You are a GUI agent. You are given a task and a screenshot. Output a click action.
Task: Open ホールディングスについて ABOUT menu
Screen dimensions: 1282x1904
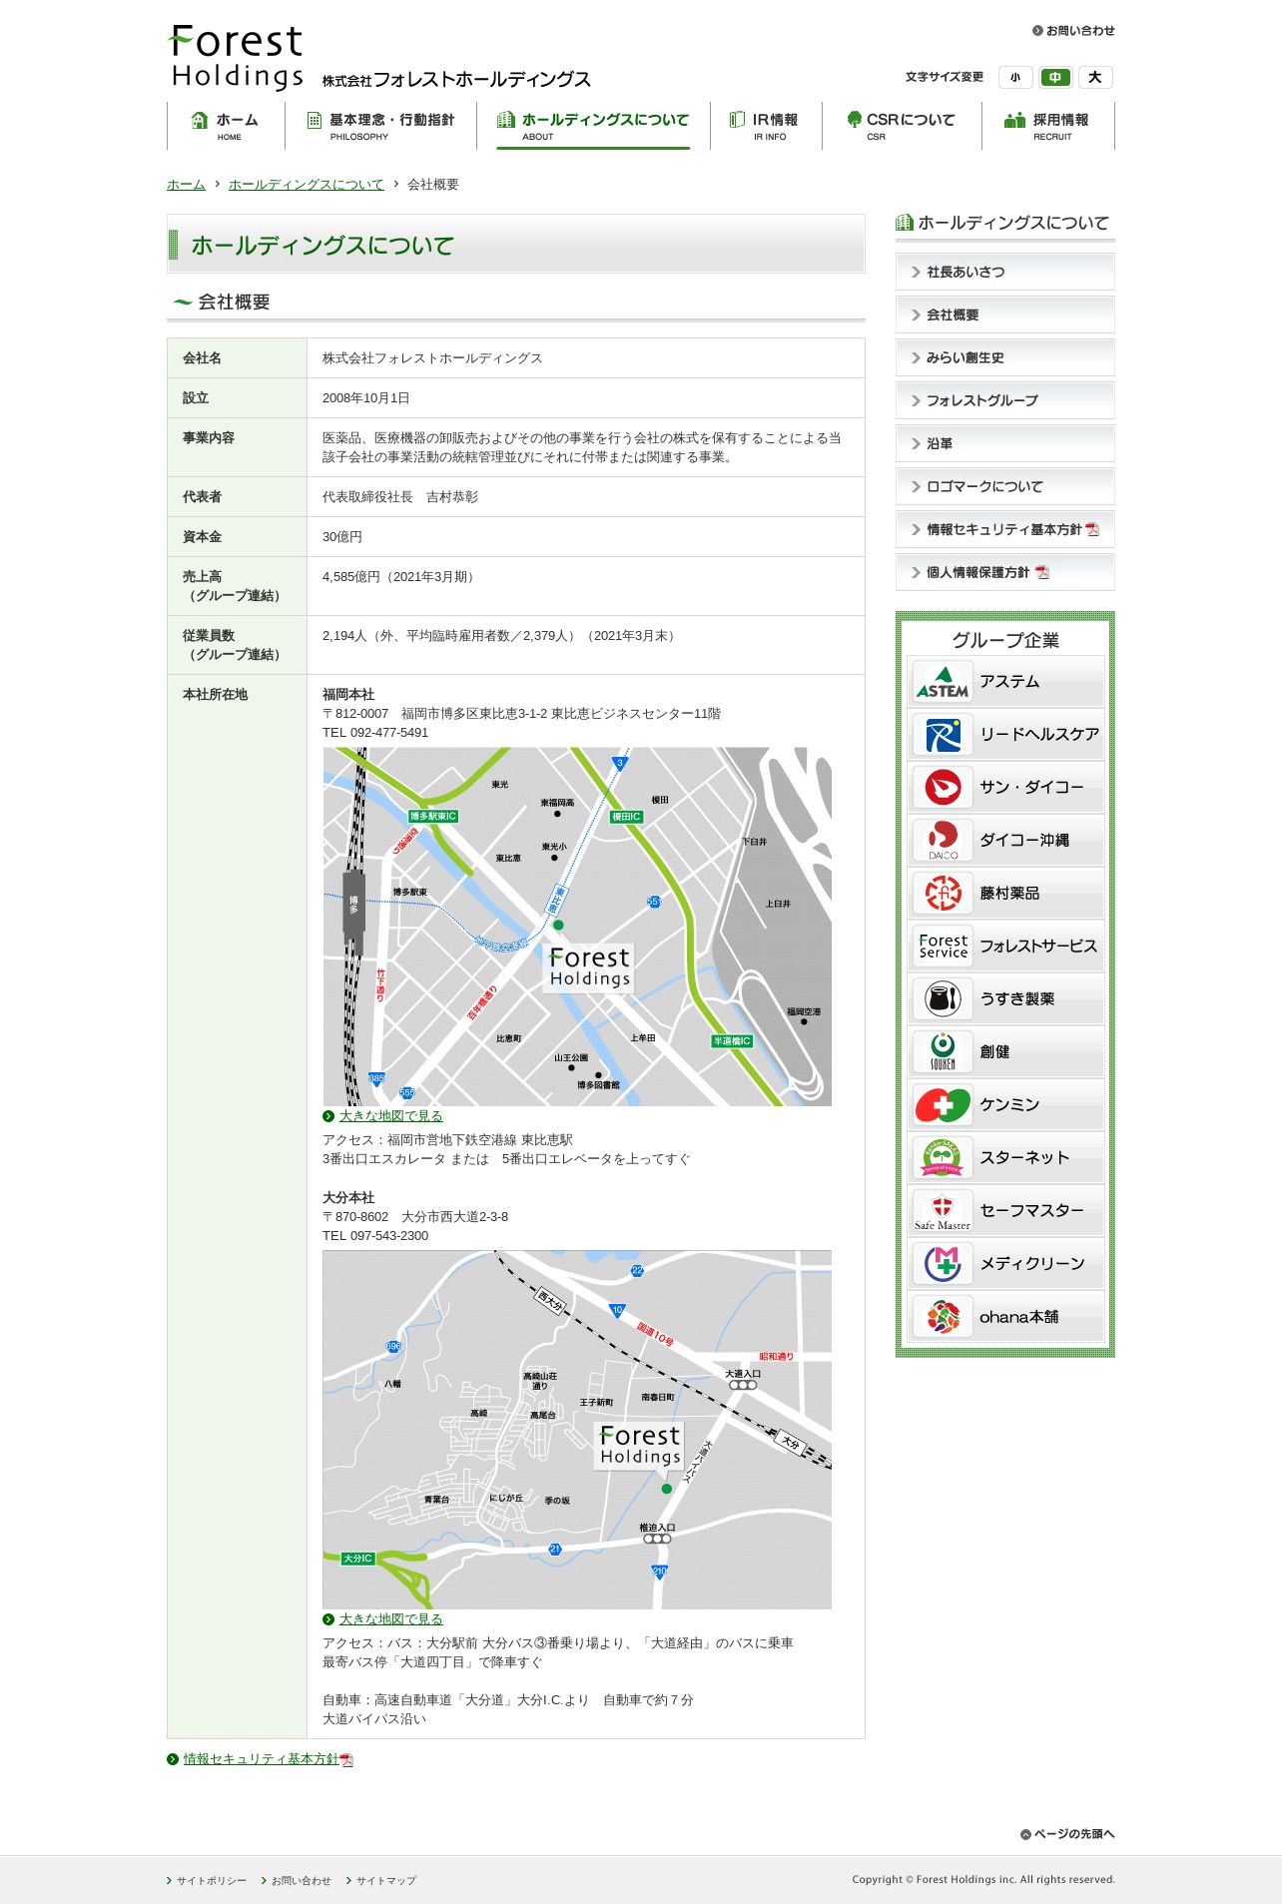tap(593, 126)
